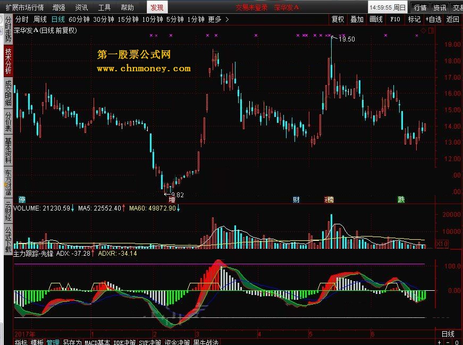The height and width of the screenshot is (345, 463).
Task: Switch to the 5分钟 chart period
Action: (x=175, y=20)
